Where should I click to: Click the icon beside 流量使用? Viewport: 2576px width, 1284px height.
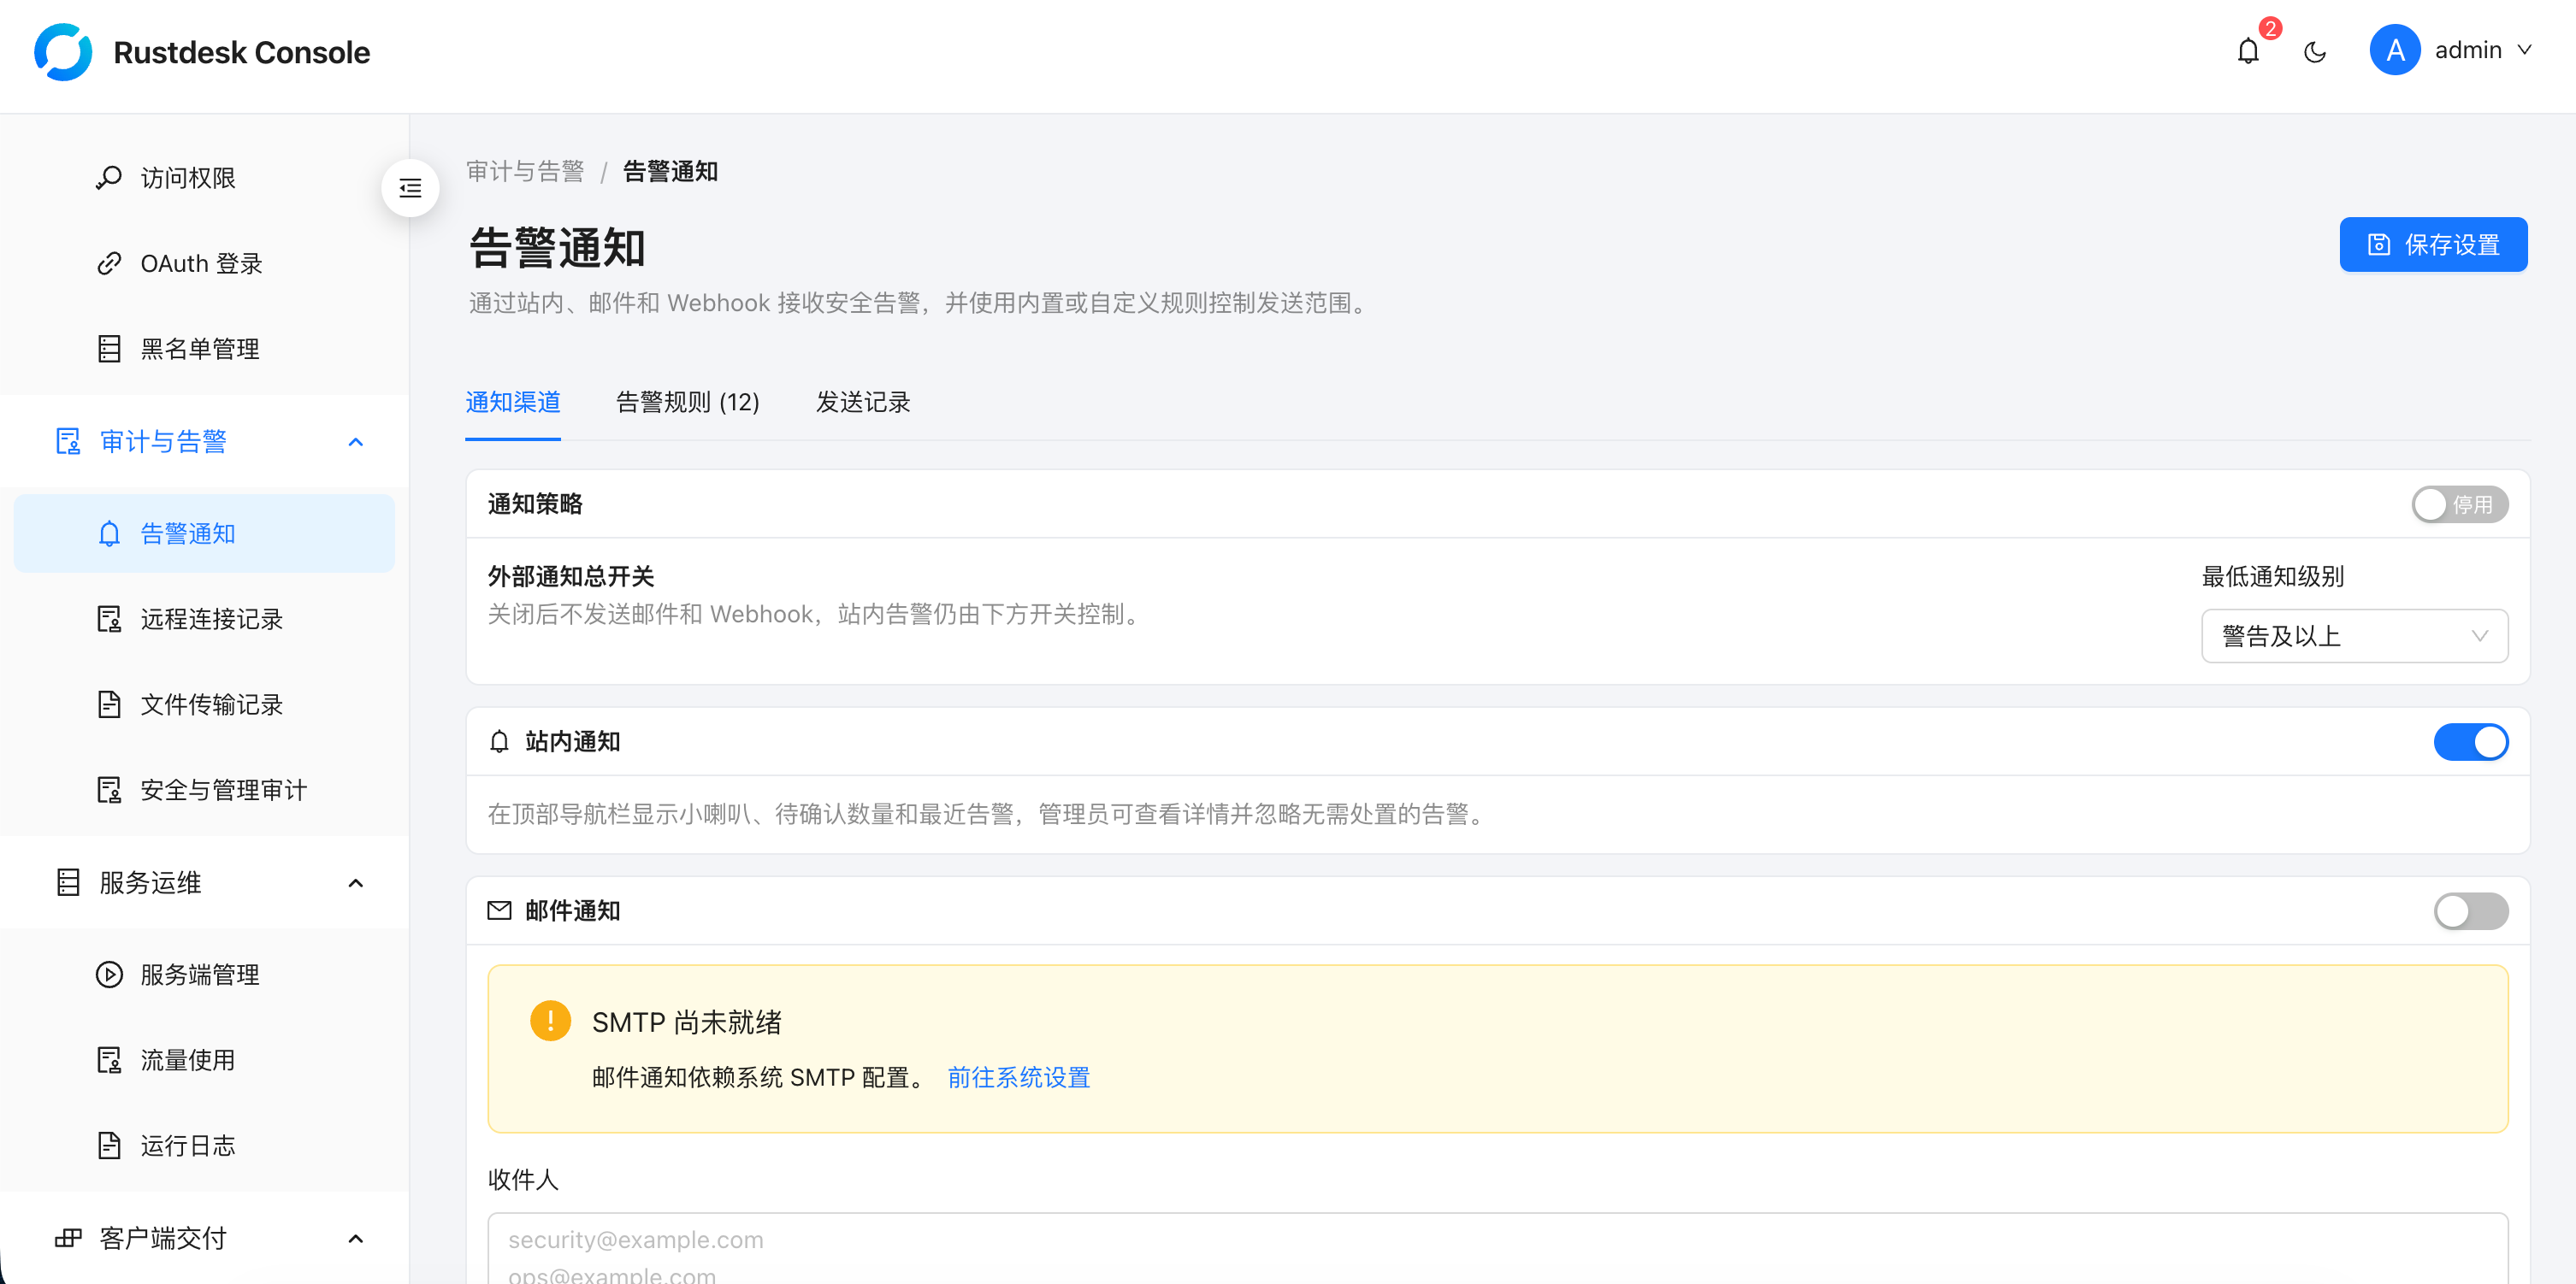tap(109, 1060)
